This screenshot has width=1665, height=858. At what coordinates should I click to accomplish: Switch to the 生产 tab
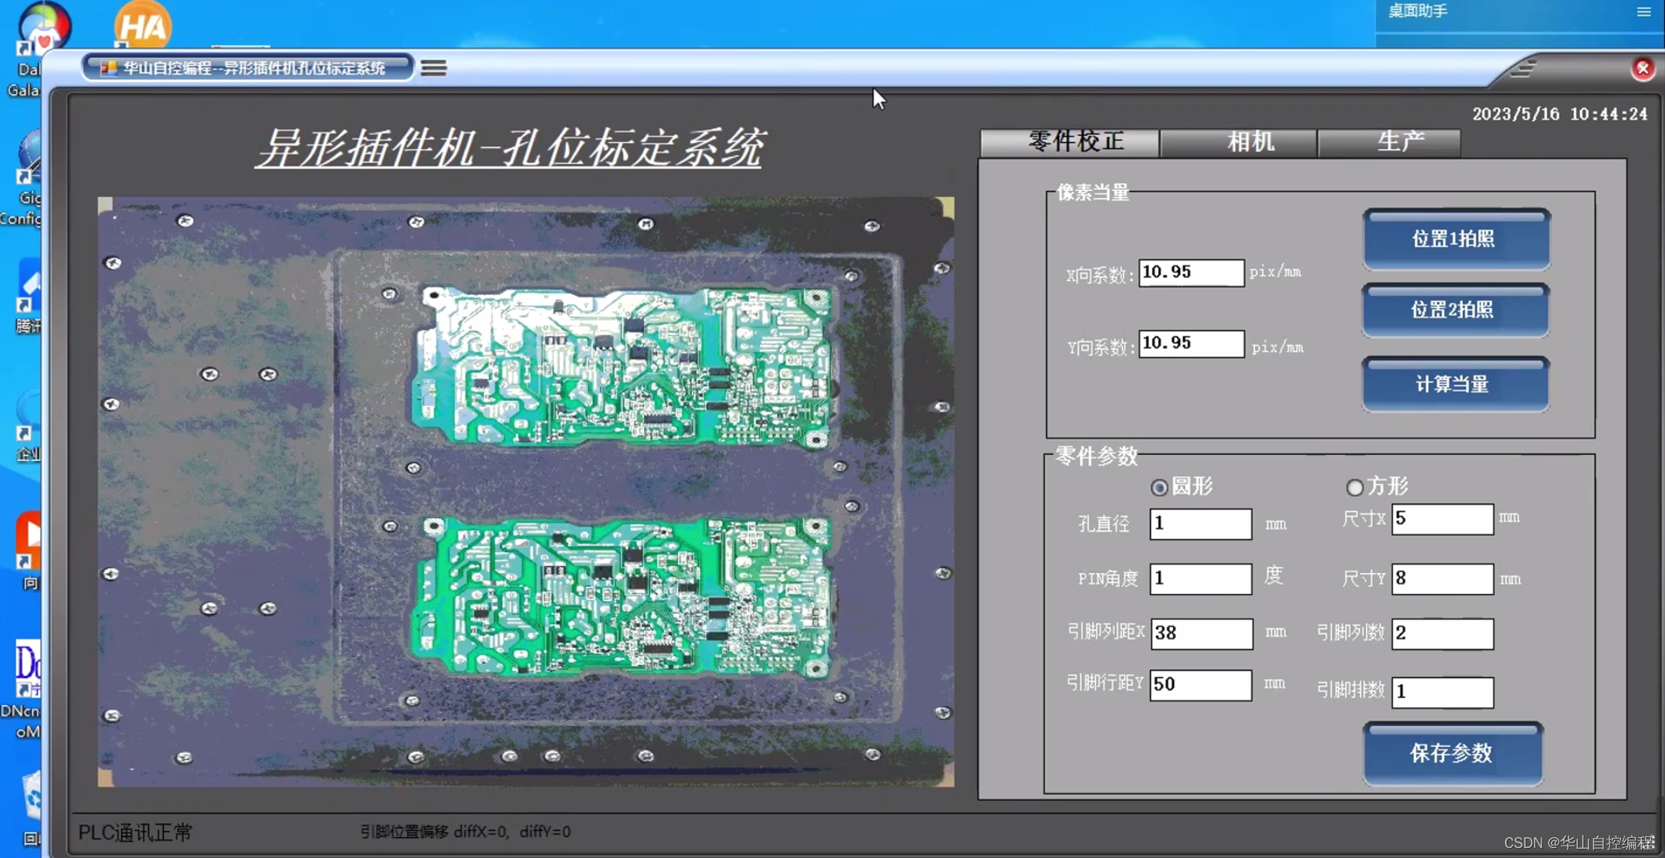(1399, 142)
